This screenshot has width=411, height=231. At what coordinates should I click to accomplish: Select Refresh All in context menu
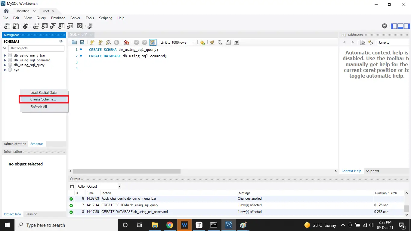(x=44, y=107)
